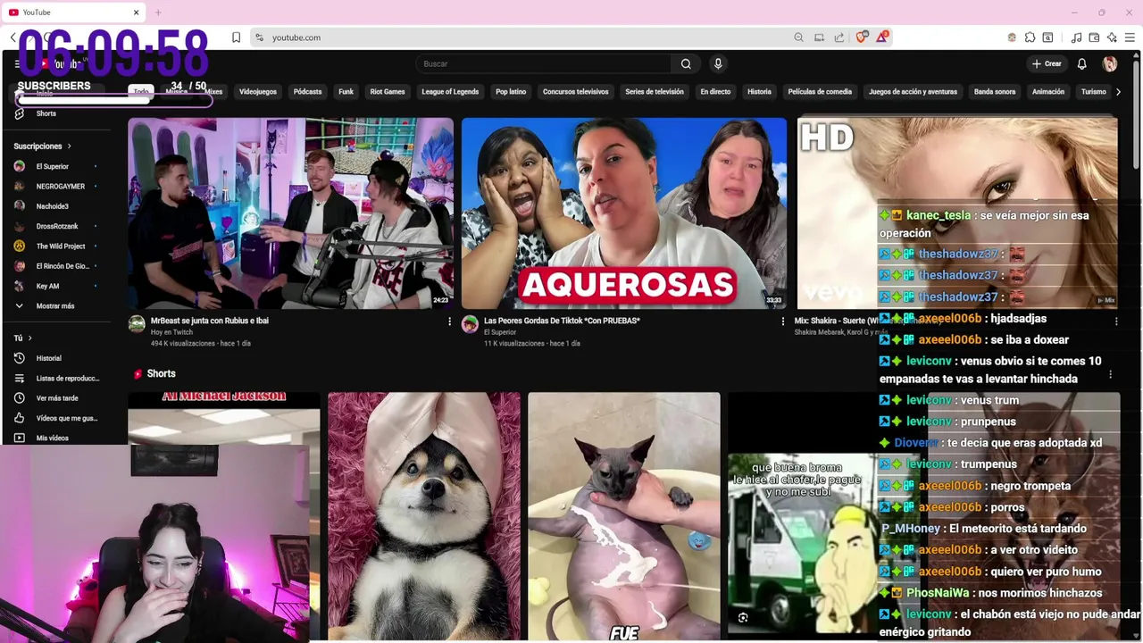Click MrBeast video channel avatar
The width and height of the screenshot is (1143, 643).
137,324
